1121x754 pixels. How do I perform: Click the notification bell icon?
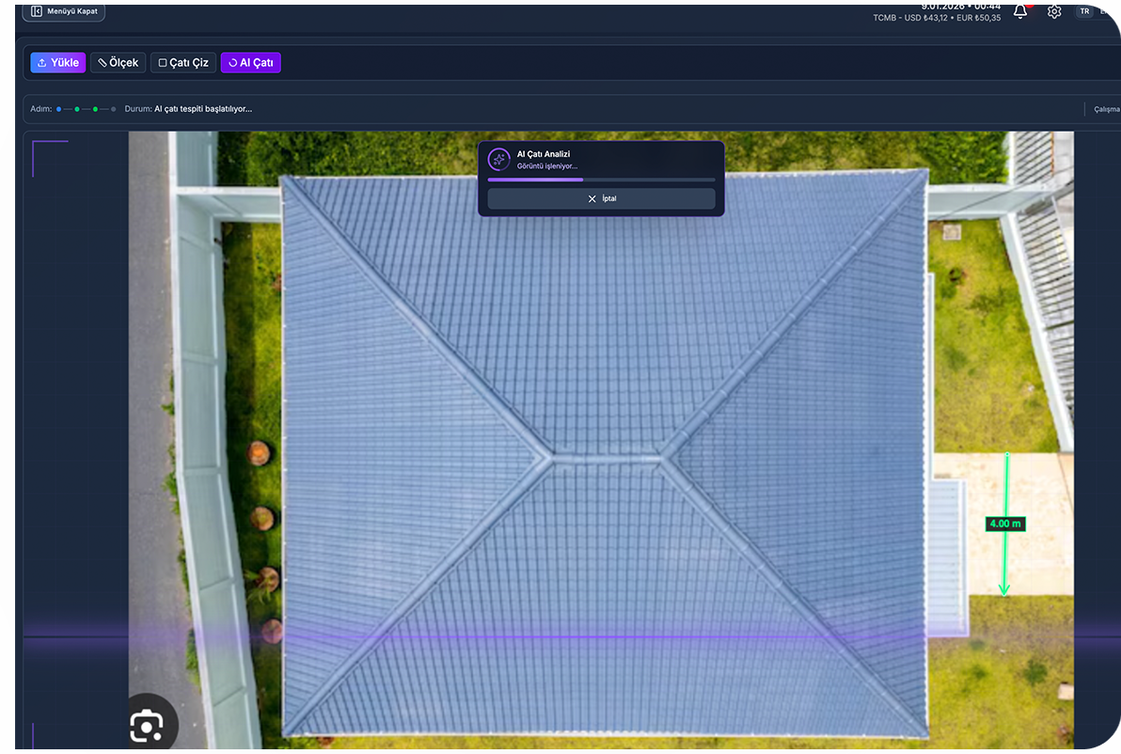[1020, 11]
